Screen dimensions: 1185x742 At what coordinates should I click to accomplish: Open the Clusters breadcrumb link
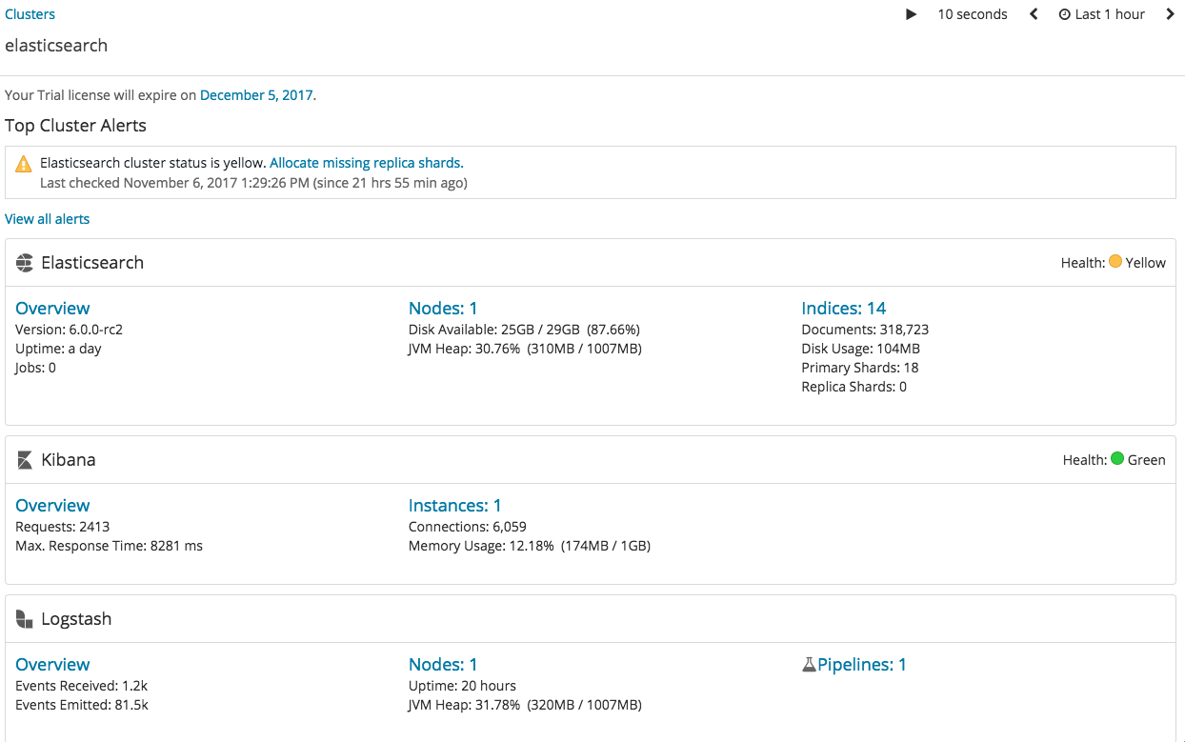[30, 14]
